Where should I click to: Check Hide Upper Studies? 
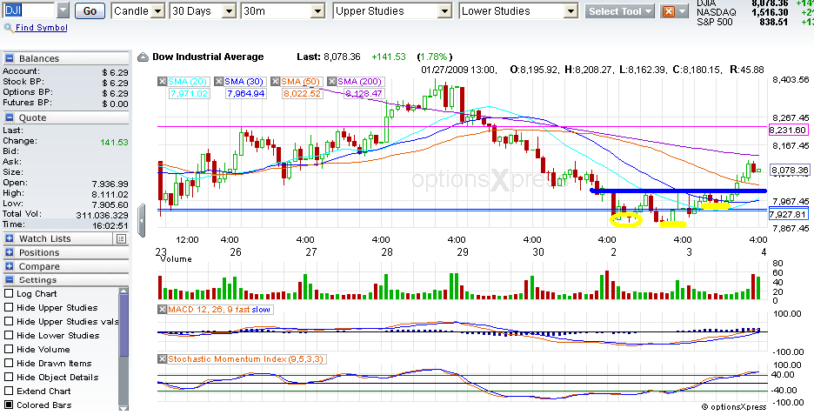point(9,307)
